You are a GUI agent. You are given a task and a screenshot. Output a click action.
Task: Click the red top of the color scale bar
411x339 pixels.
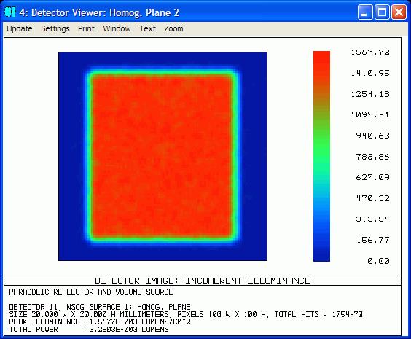[321, 63]
